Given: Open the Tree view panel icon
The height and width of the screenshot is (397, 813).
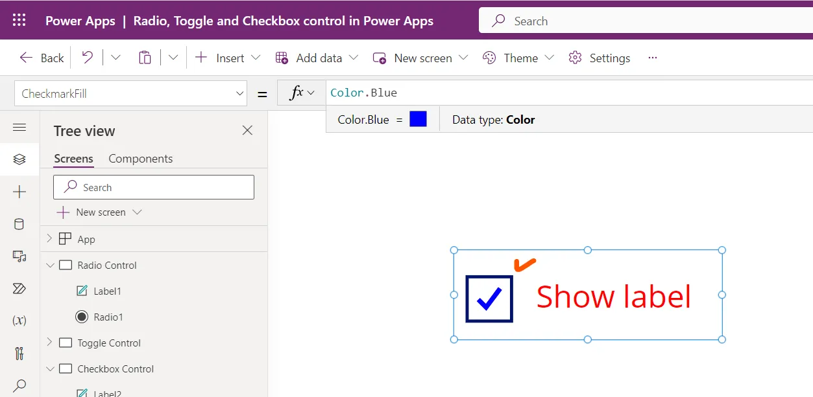Looking at the screenshot, I should 19,160.
